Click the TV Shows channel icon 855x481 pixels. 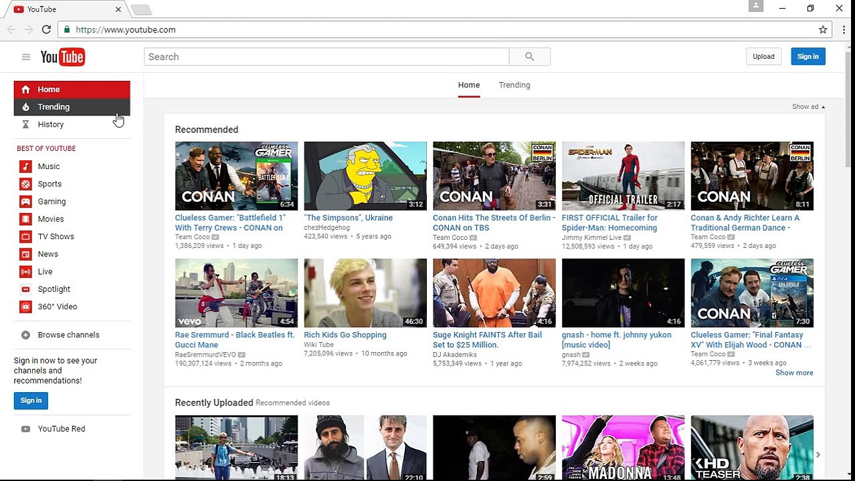coord(25,236)
